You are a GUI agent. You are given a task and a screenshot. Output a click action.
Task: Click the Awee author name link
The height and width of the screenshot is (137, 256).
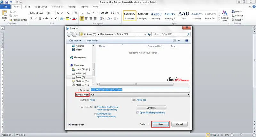(92, 100)
